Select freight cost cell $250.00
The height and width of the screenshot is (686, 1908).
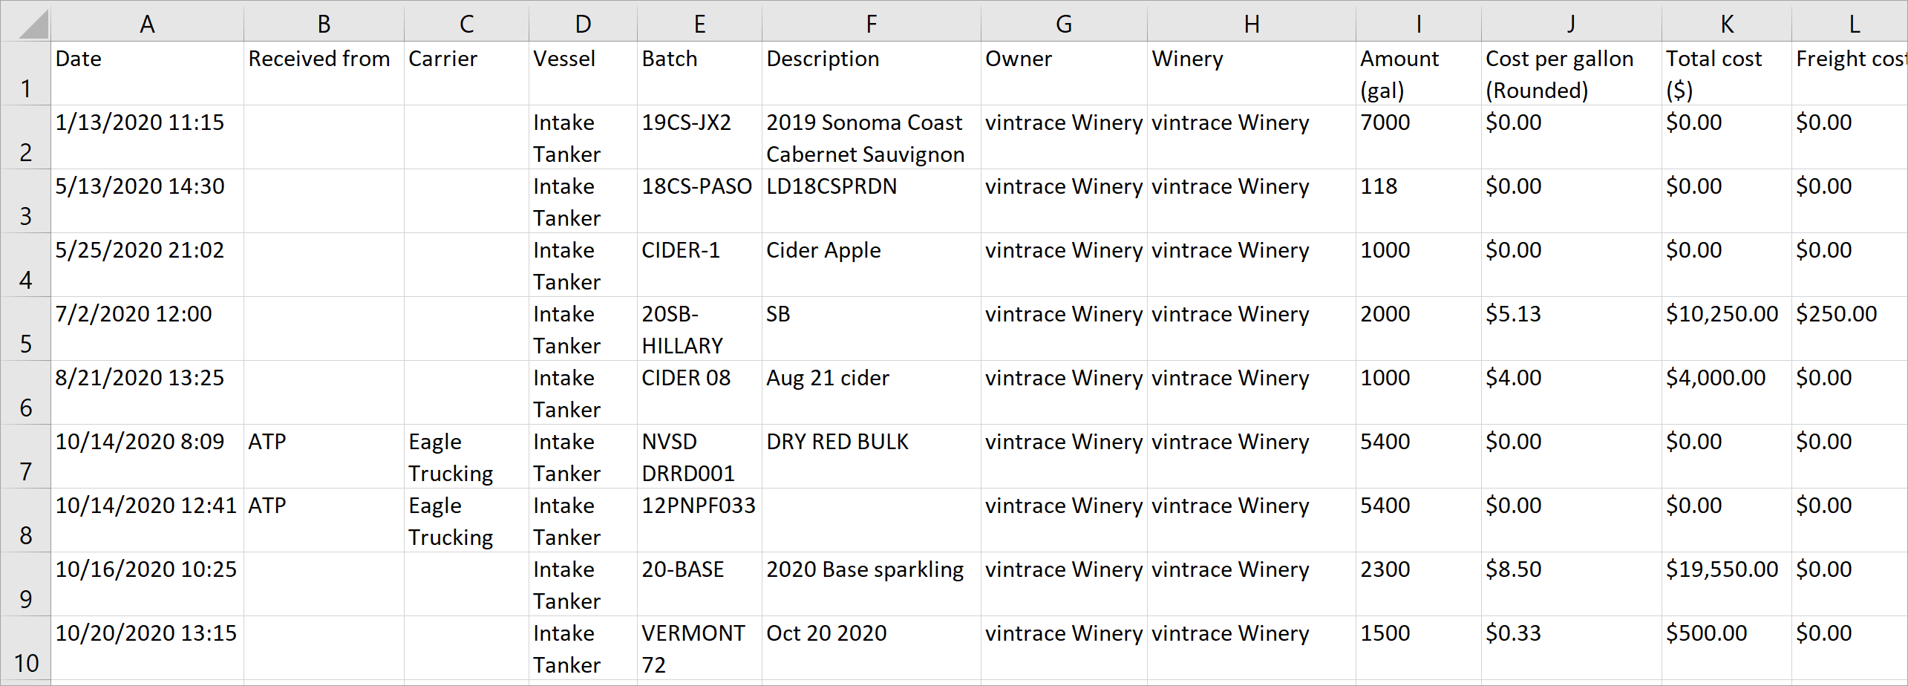pos(1849,329)
